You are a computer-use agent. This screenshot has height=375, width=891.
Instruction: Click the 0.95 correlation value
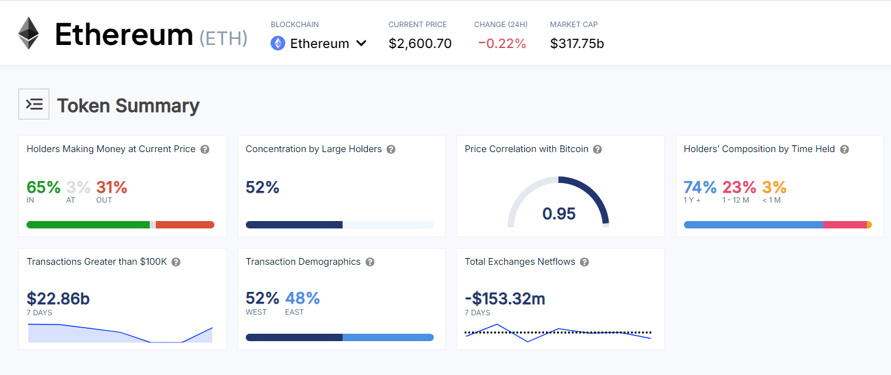[559, 214]
